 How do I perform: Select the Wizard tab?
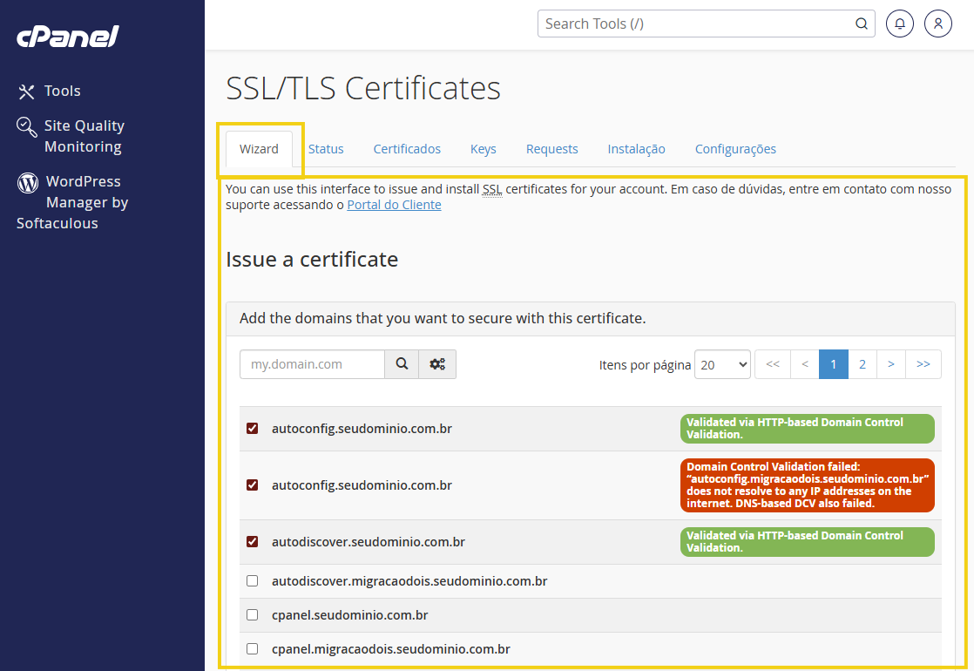click(259, 149)
